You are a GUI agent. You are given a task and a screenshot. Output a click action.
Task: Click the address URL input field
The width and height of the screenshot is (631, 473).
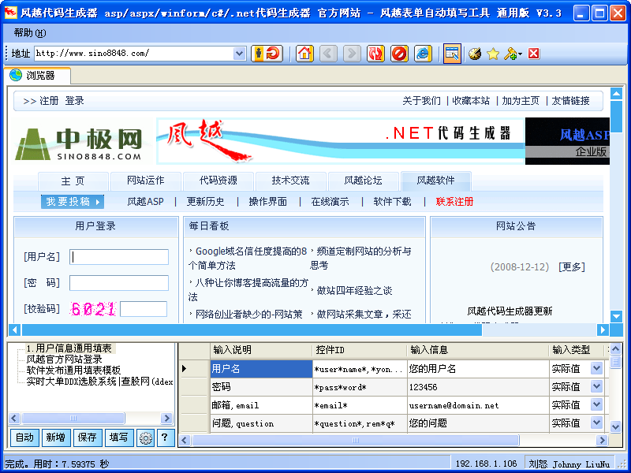134,54
